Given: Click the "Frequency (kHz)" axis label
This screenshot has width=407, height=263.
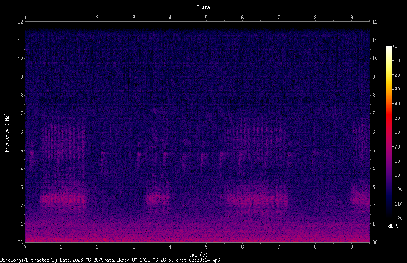Looking at the screenshot, I should pyautogui.click(x=7, y=133).
